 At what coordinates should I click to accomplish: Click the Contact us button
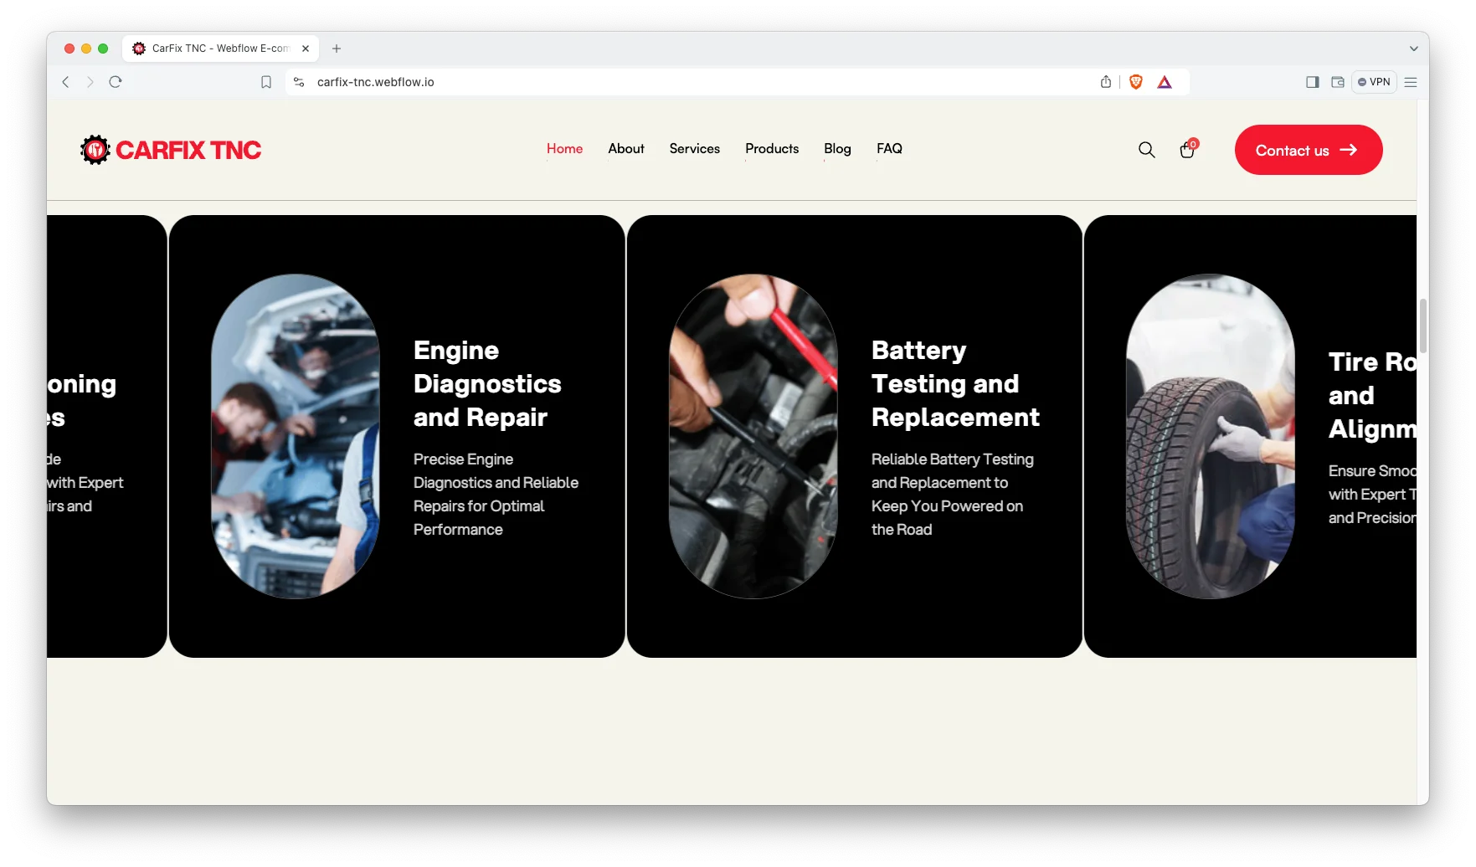(1308, 150)
